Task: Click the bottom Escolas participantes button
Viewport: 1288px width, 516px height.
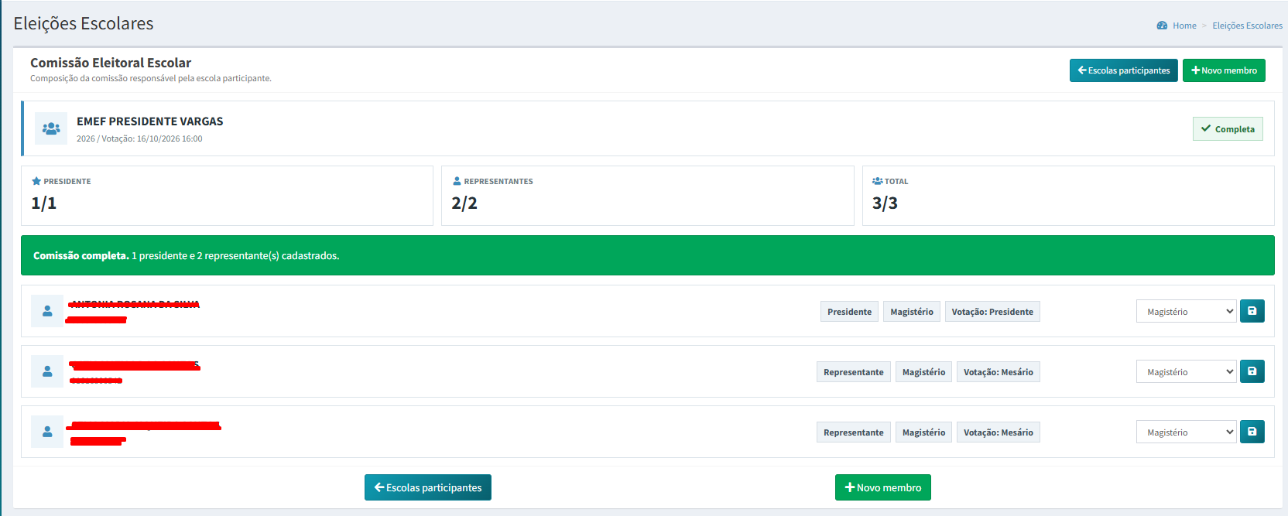Action: tap(428, 487)
